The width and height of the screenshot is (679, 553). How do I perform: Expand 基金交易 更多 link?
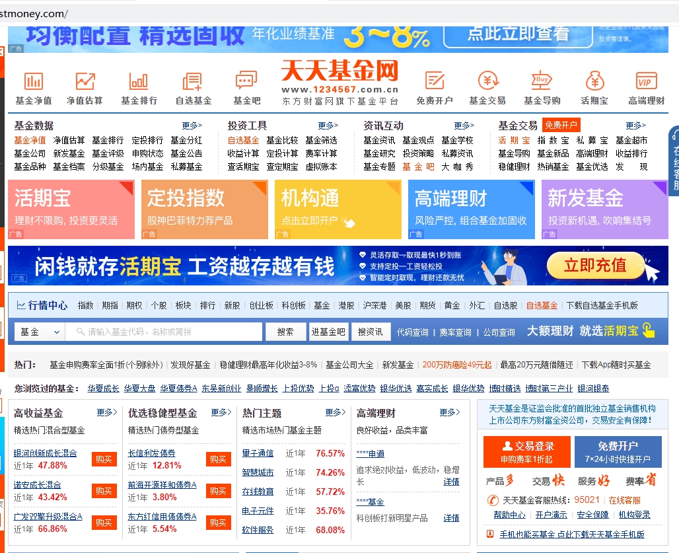635,126
